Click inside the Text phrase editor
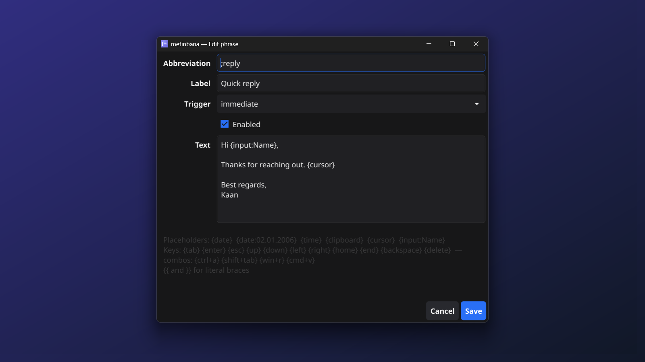The width and height of the screenshot is (645, 362). click(x=351, y=179)
